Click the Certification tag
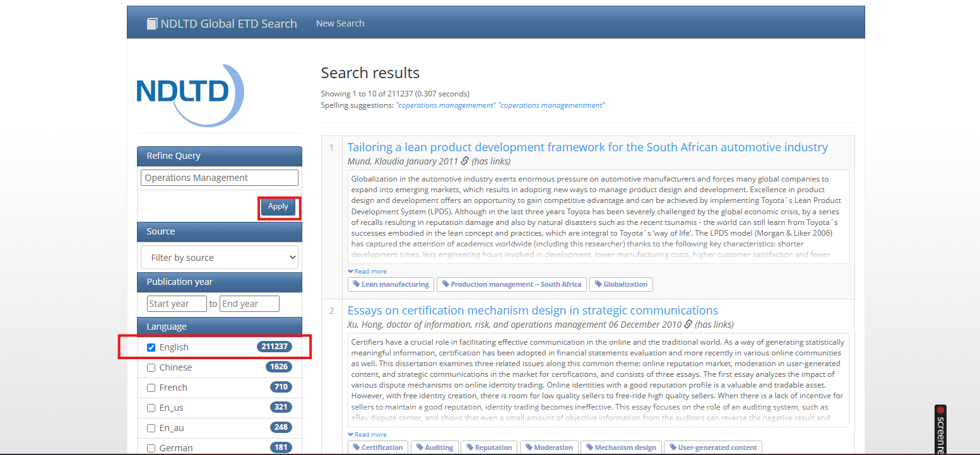 377,447
